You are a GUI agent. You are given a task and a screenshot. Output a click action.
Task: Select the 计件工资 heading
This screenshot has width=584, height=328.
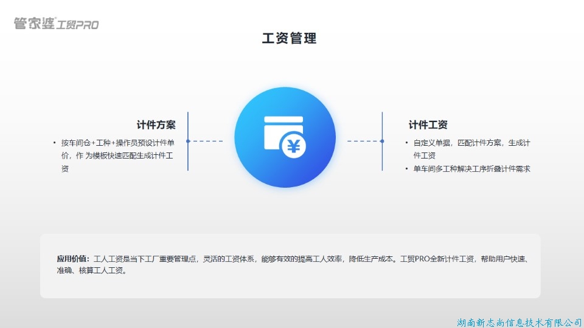click(x=428, y=125)
